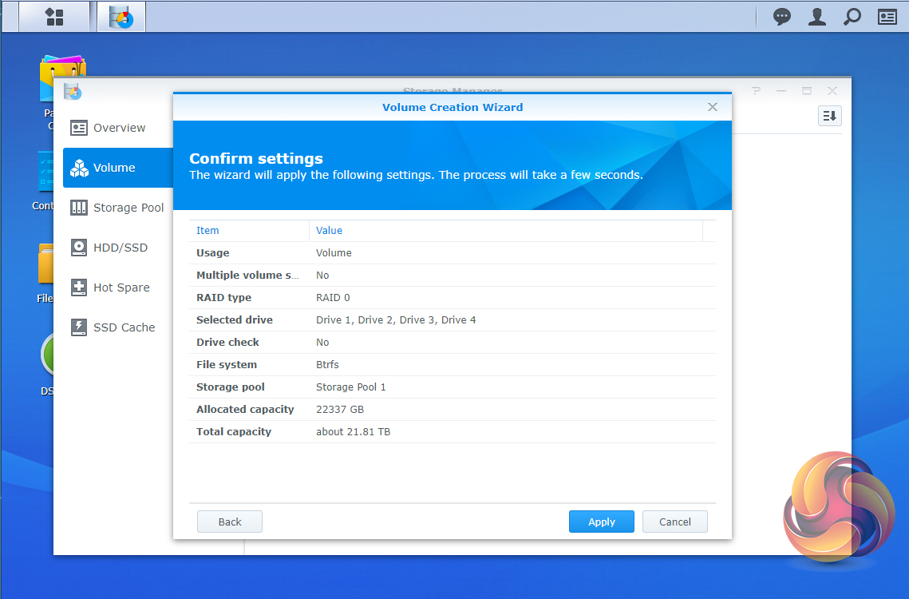909x599 pixels.
Task: Click the SSD Cache lightning icon
Action: pyautogui.click(x=79, y=327)
